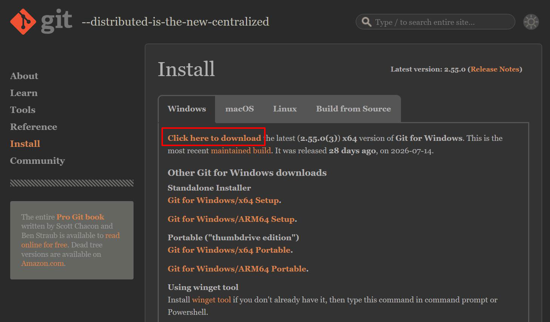Click the 'Using winget tool' subheading
550x322 pixels.
203,287
